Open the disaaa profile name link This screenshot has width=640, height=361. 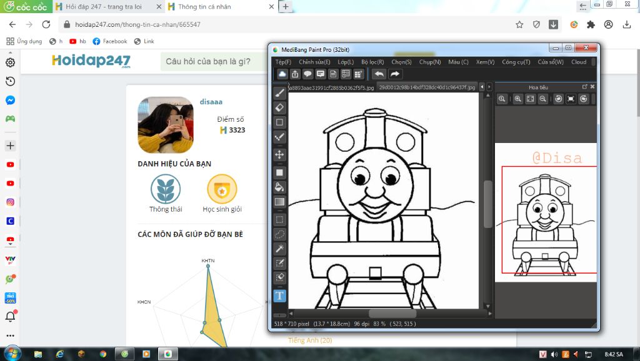point(211,102)
